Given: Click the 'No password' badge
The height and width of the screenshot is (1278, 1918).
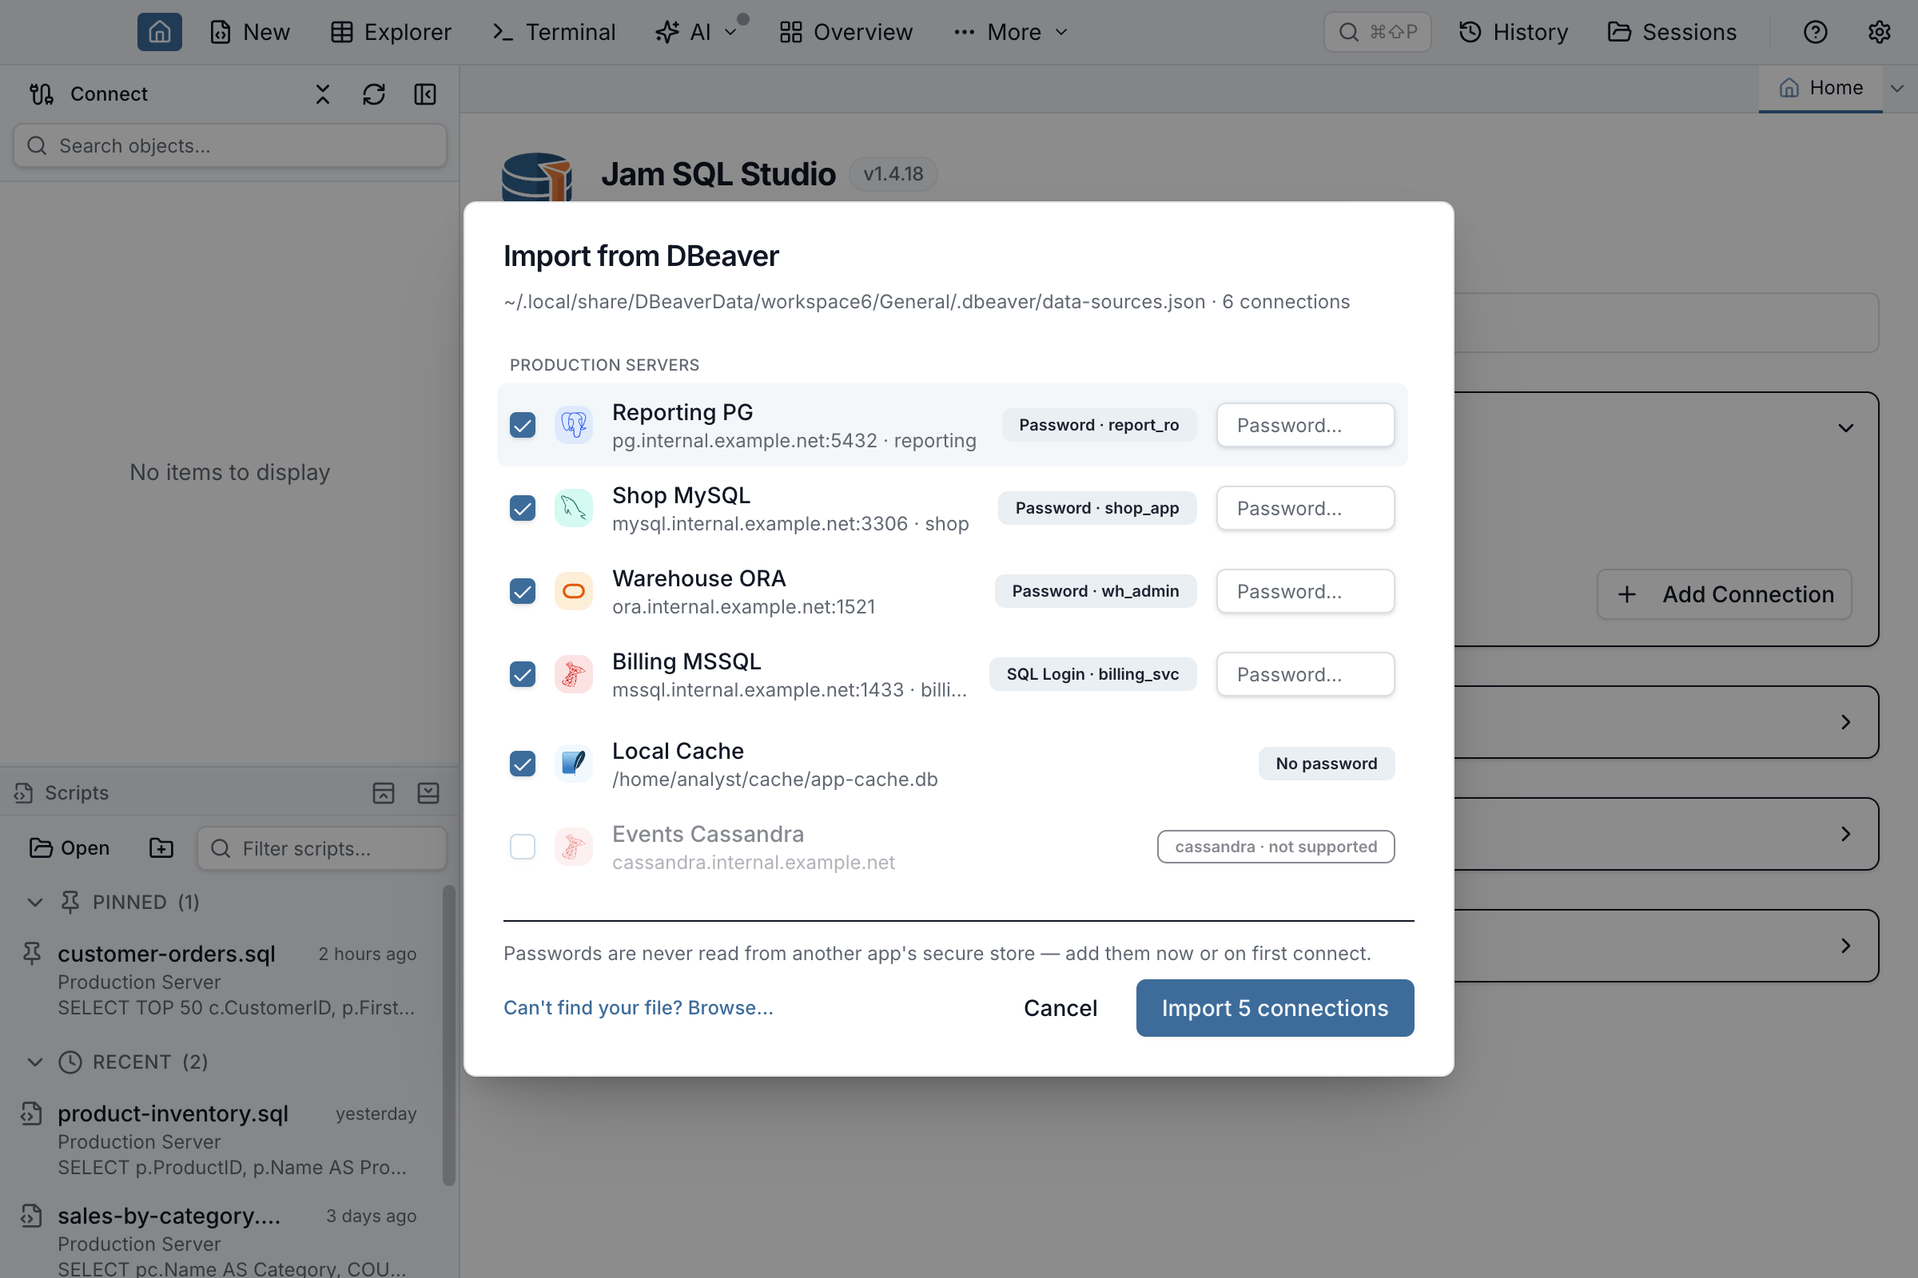Looking at the screenshot, I should 1326,764.
